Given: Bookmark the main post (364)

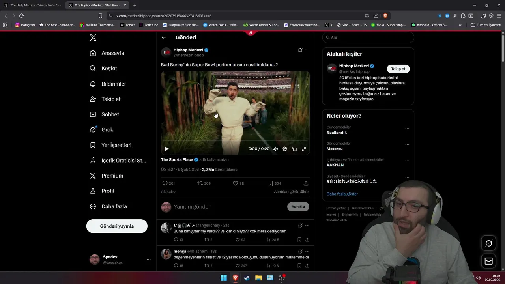Looking at the screenshot, I should pyautogui.click(x=275, y=183).
